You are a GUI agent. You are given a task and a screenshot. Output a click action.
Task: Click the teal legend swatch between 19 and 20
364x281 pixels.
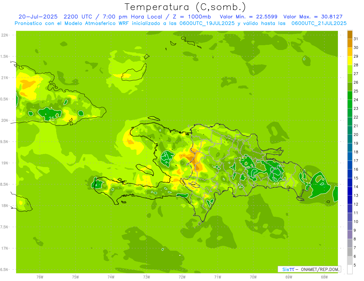pos(350,139)
